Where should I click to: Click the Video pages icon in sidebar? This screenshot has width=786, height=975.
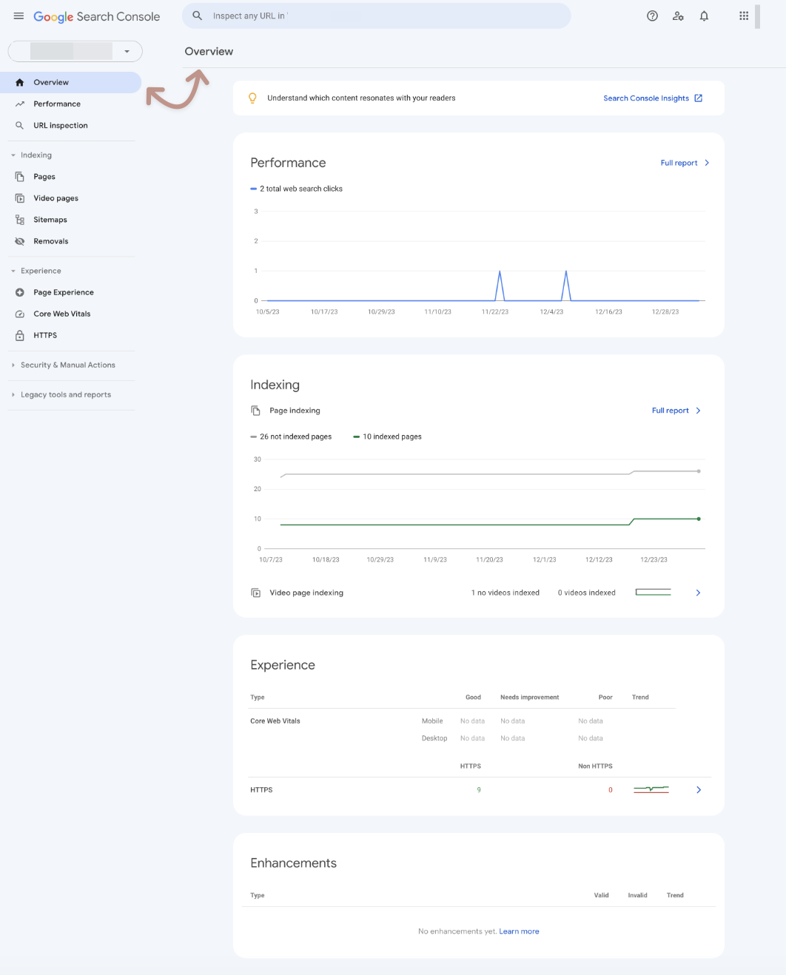pos(20,198)
